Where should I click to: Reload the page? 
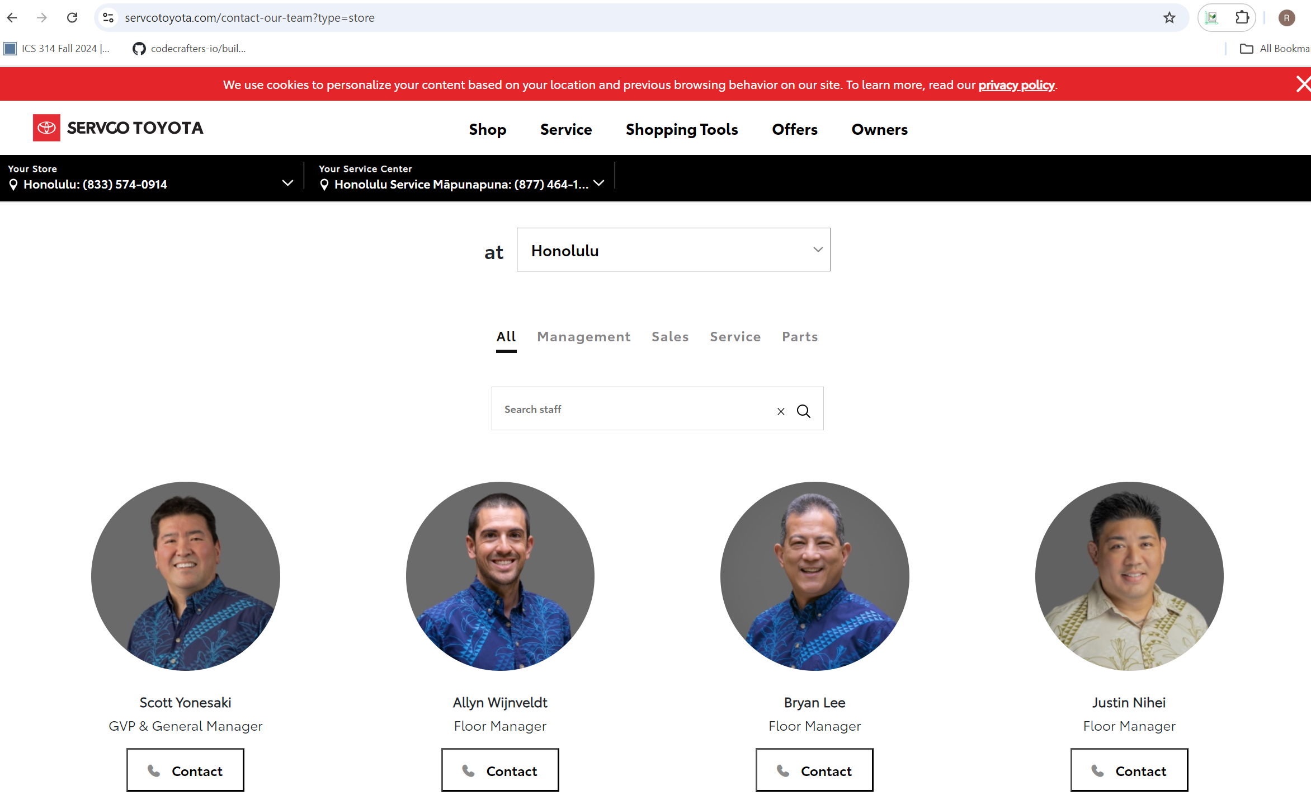72,18
